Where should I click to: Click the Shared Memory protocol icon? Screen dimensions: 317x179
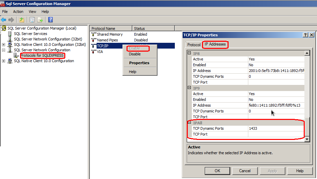click(x=94, y=34)
